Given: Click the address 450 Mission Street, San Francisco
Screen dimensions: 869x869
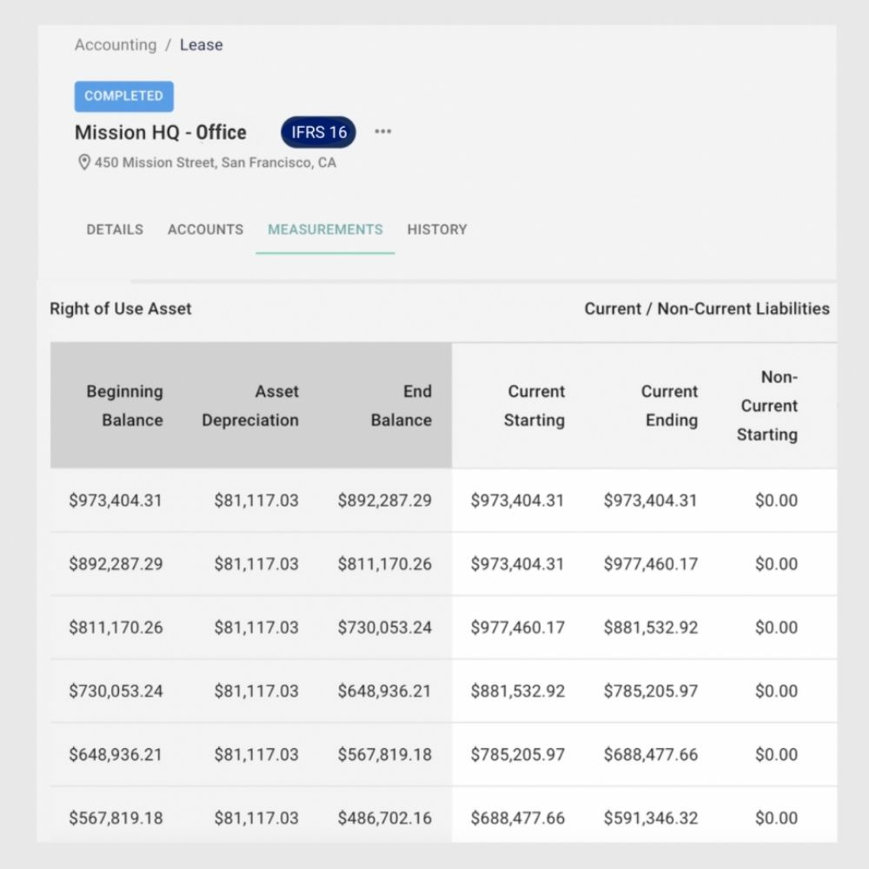Looking at the screenshot, I should (215, 163).
